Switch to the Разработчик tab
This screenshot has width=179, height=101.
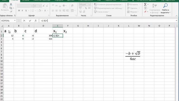pyautogui.click(x=110, y=1)
